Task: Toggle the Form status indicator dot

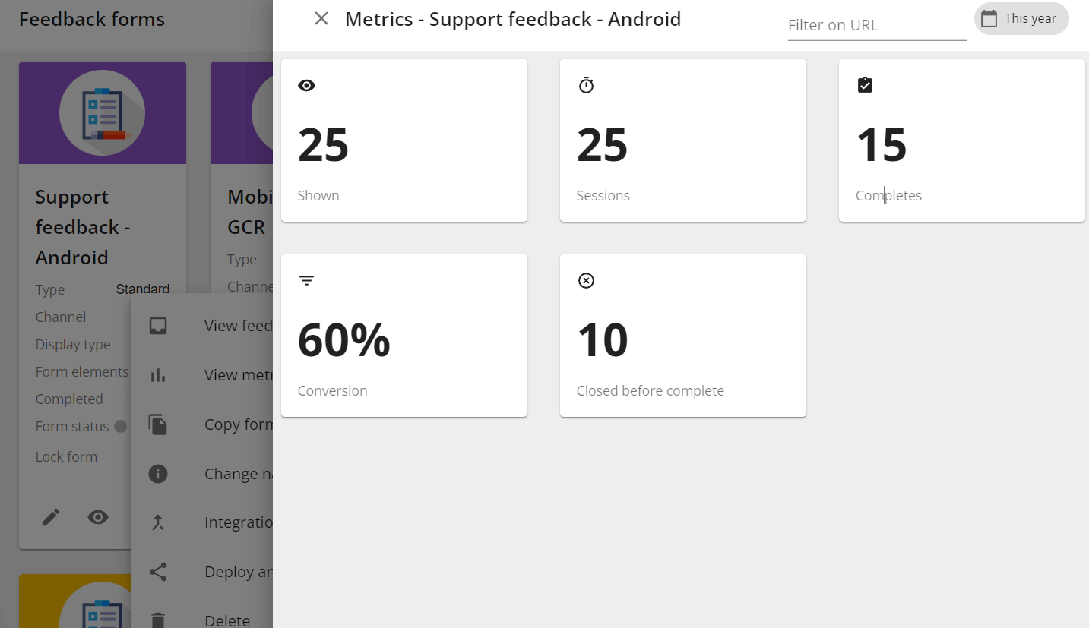Action: [x=122, y=426]
